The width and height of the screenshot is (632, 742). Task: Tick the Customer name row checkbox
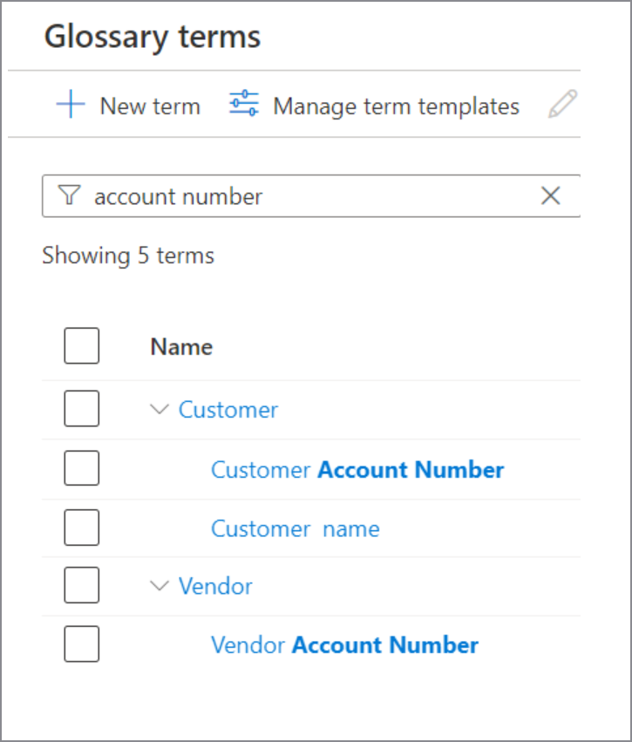pyautogui.click(x=81, y=528)
